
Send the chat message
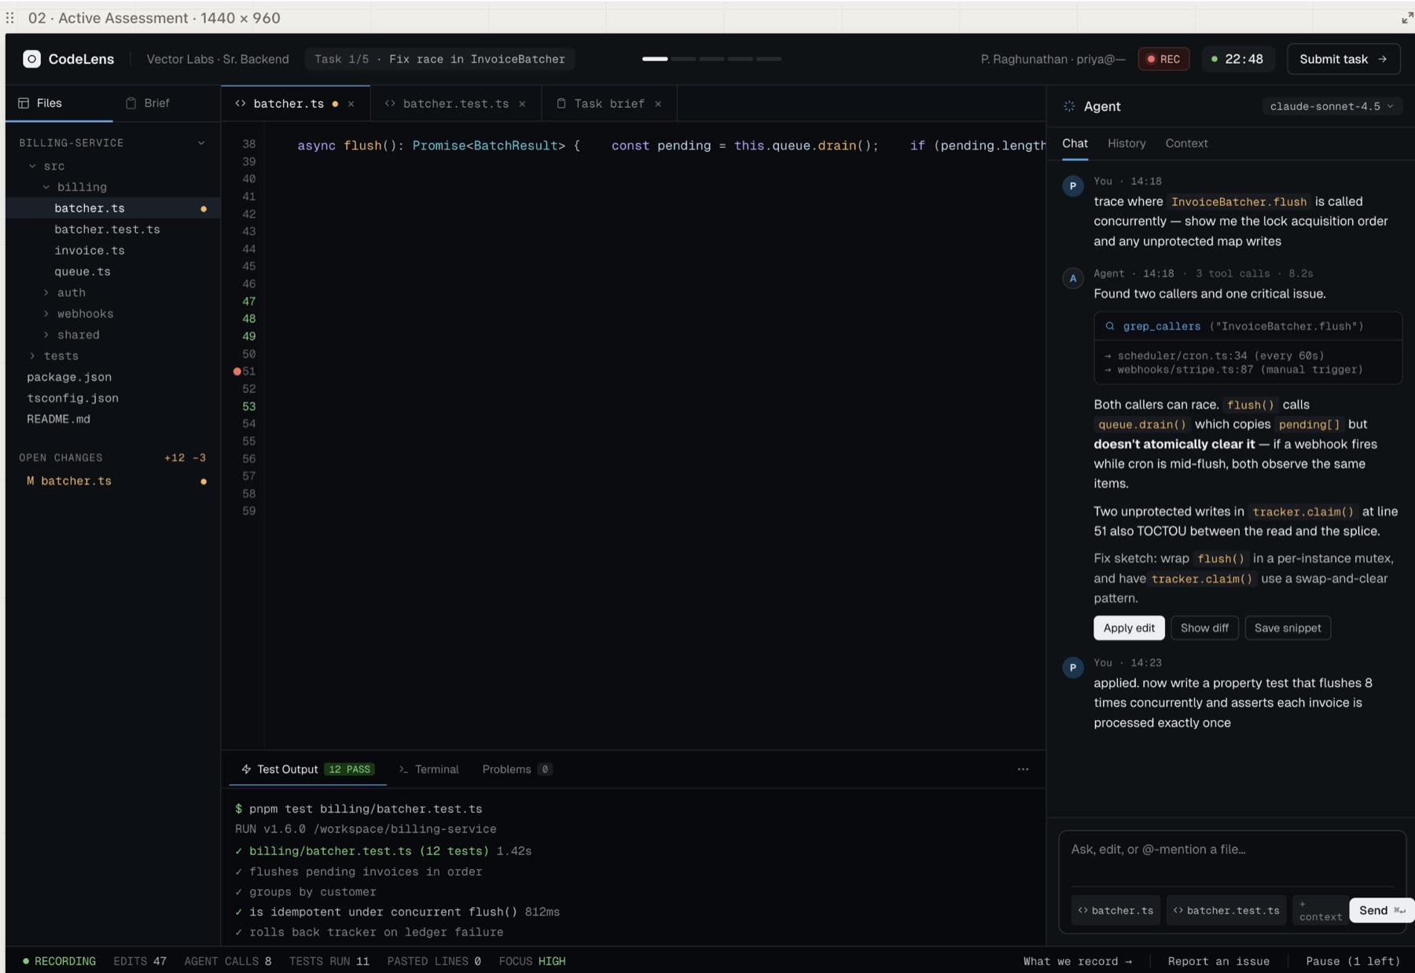[x=1380, y=910]
